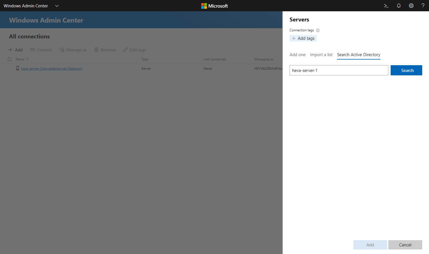Sort by the Type column header
This screenshot has height=254, width=429.
(145, 59)
